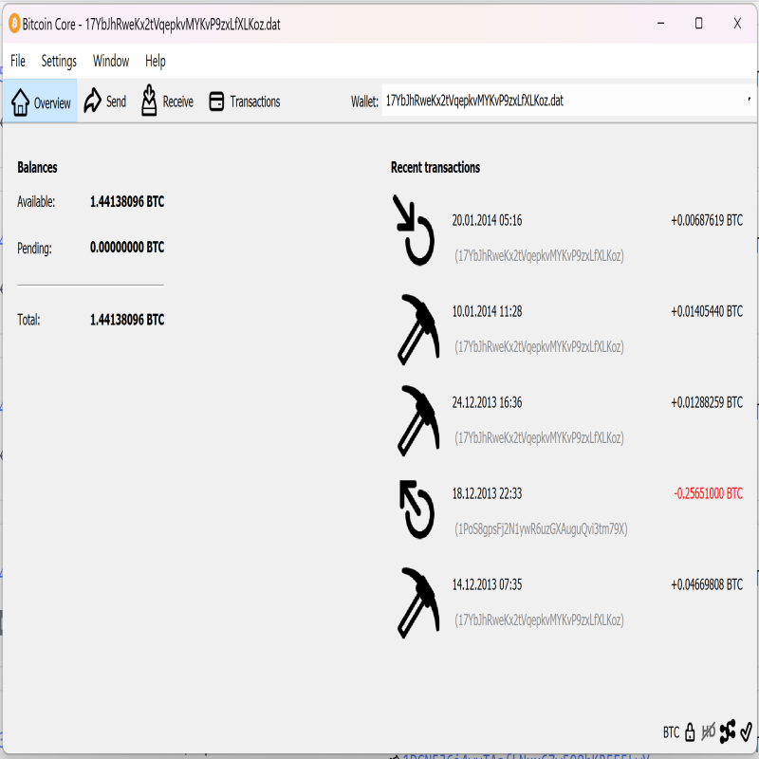The height and width of the screenshot is (759, 759).
Task: Select the +0.01288259 BTC amount
Action: click(x=707, y=402)
